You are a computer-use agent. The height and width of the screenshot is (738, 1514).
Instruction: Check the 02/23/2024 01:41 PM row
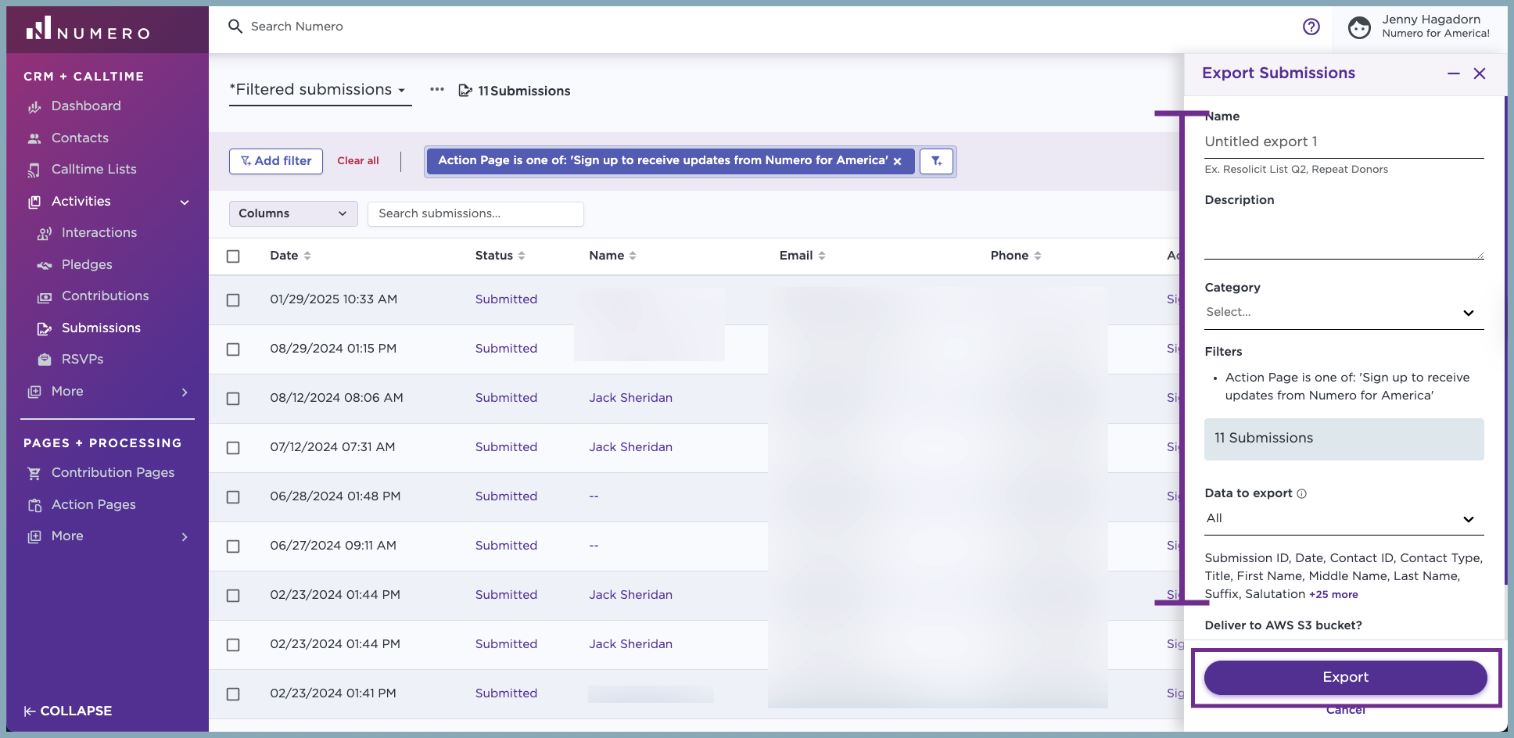pyautogui.click(x=233, y=694)
